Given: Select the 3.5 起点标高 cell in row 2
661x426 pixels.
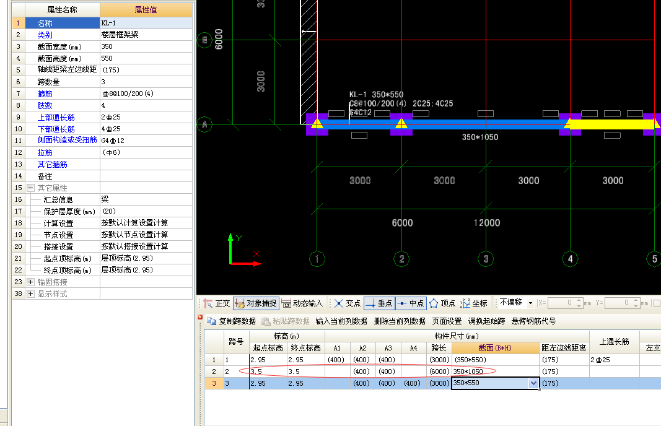Looking at the screenshot, I should 268,372.
